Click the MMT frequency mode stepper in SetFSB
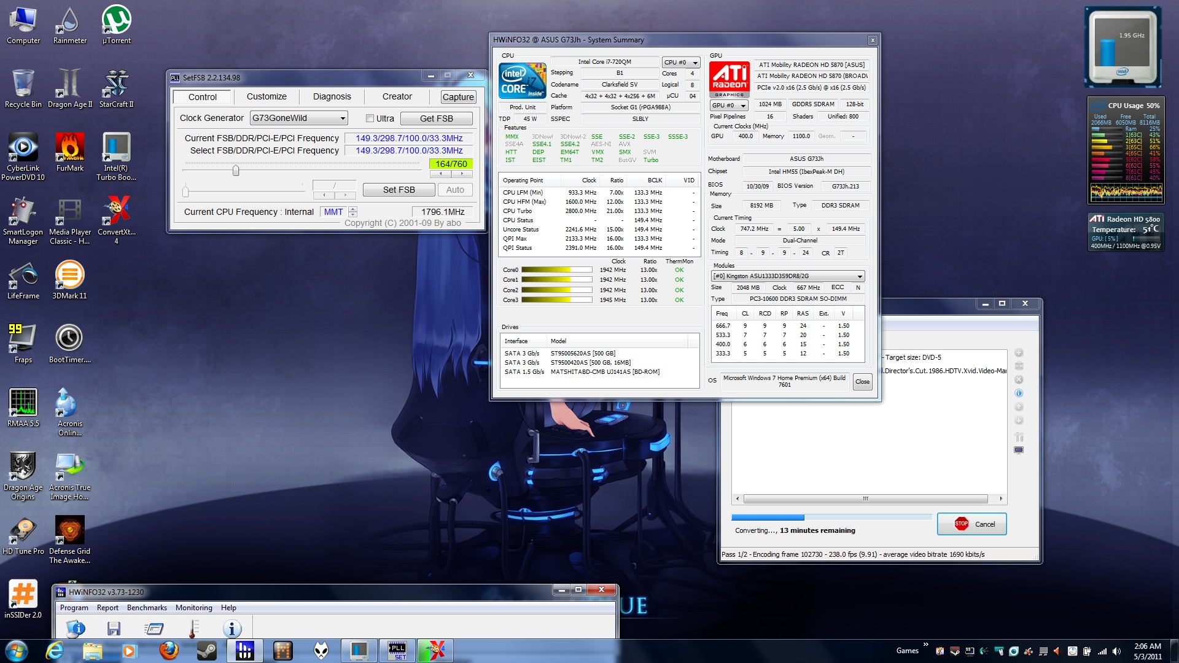The width and height of the screenshot is (1179, 663). coord(352,212)
